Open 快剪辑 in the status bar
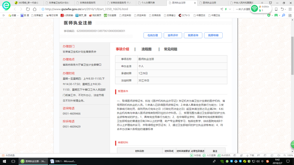 [x=195, y=155]
